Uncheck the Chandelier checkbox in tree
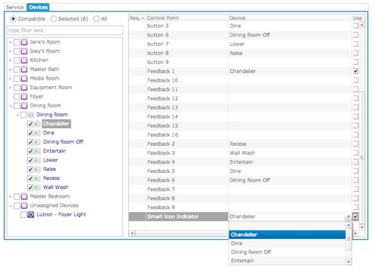This screenshot has width=375, height=276. [x=30, y=124]
